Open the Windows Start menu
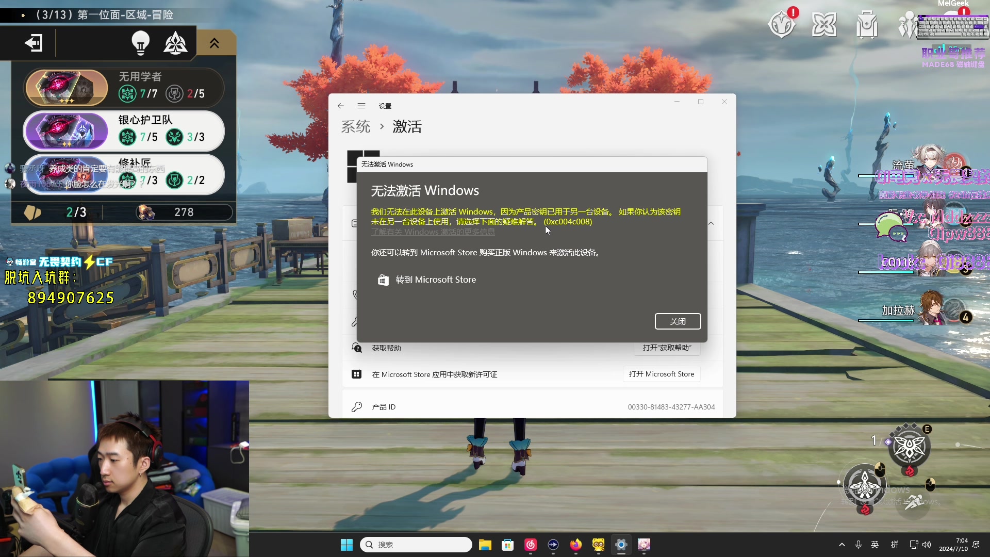 coord(346,545)
